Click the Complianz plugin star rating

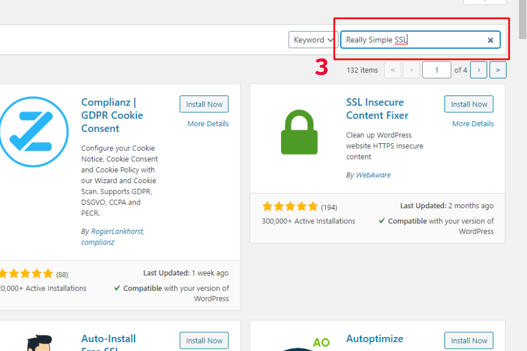tap(26, 273)
